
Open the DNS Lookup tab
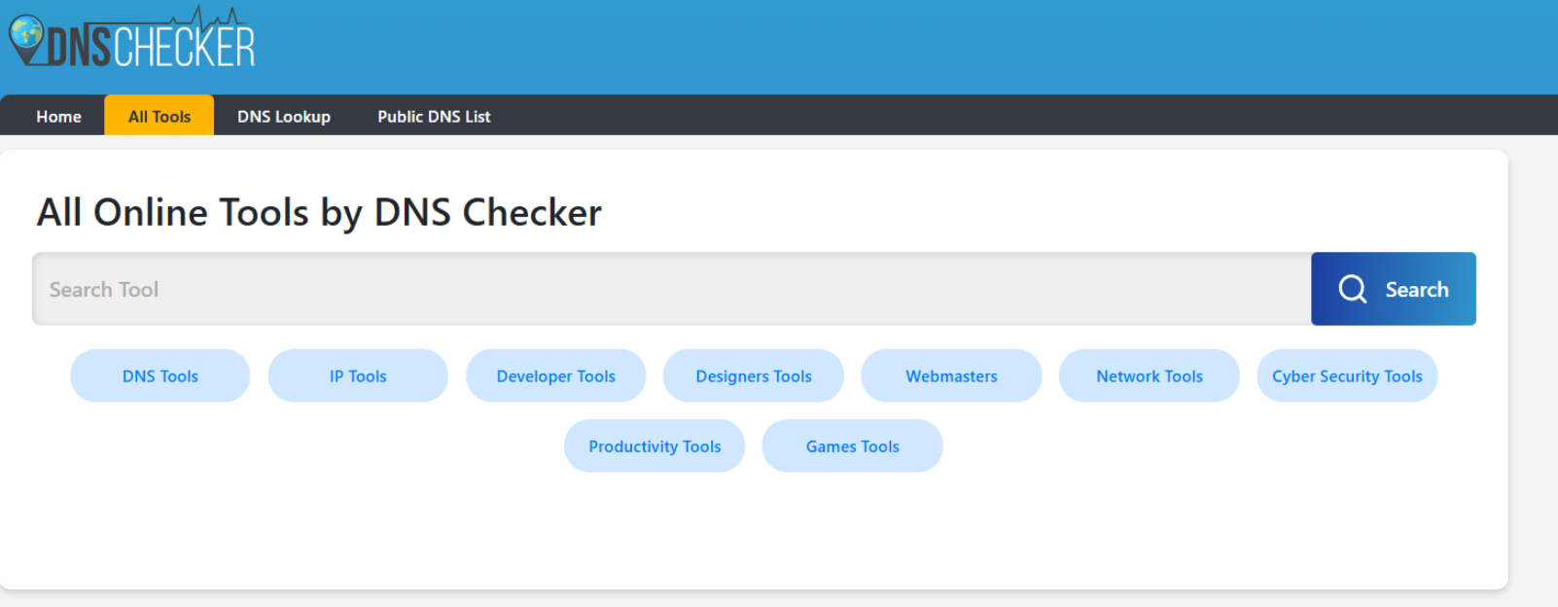pyautogui.click(x=284, y=117)
